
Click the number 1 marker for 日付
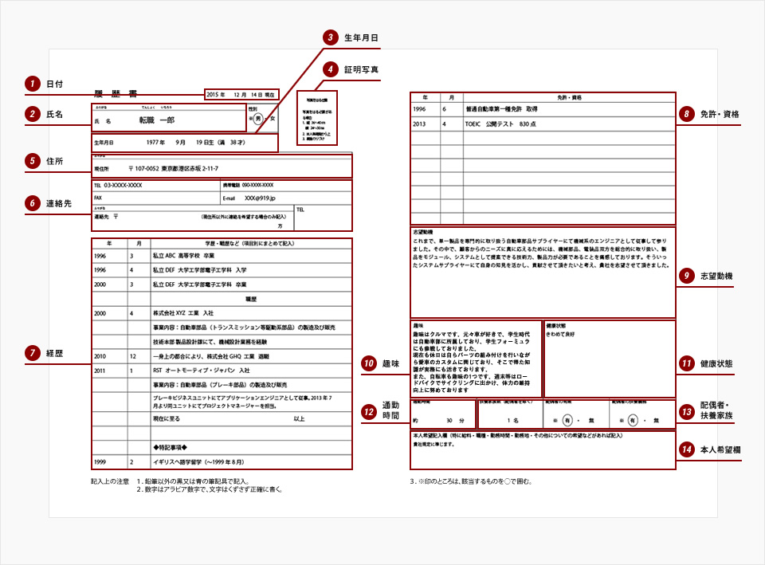pos(32,84)
